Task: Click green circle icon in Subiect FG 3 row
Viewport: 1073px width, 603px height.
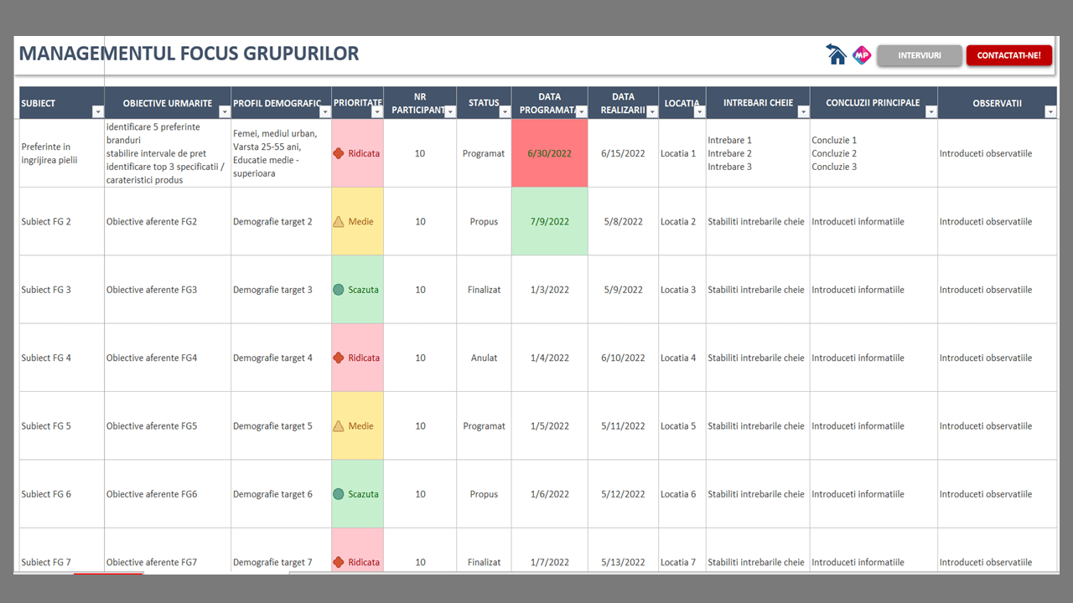Action: click(339, 290)
